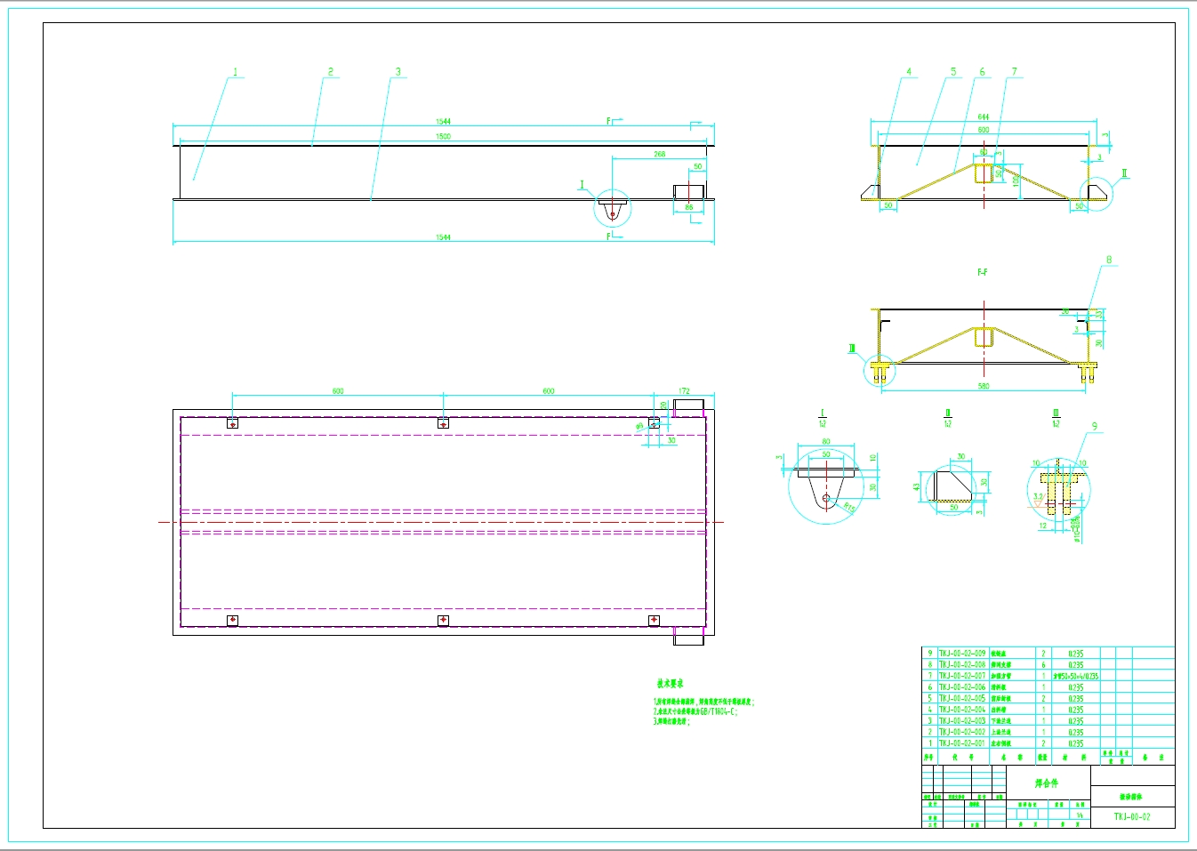Image resolution: width=1197 pixels, height=851 pixels.
Task: Click the R15 radius dimension in detail I
Action: (848, 508)
